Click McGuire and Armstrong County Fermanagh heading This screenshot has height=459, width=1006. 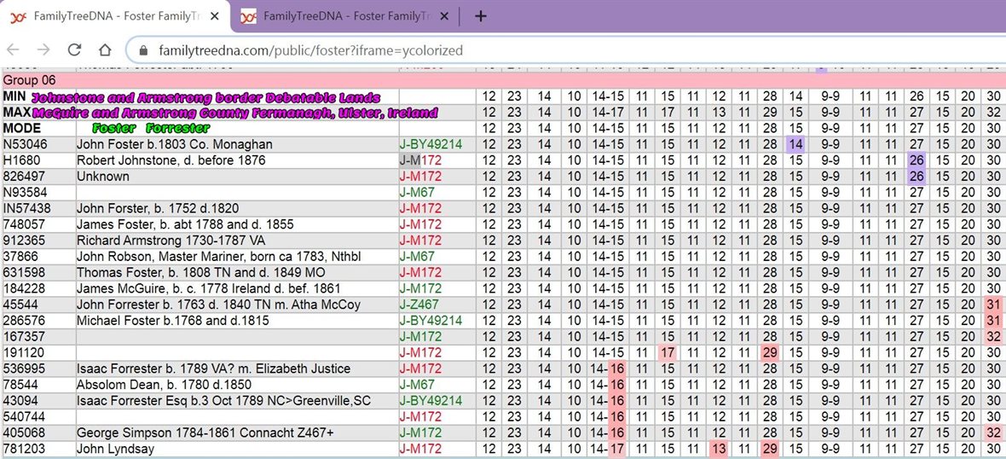(235, 113)
